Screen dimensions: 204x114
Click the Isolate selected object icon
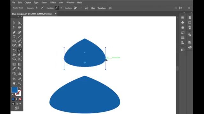coord(110,8)
